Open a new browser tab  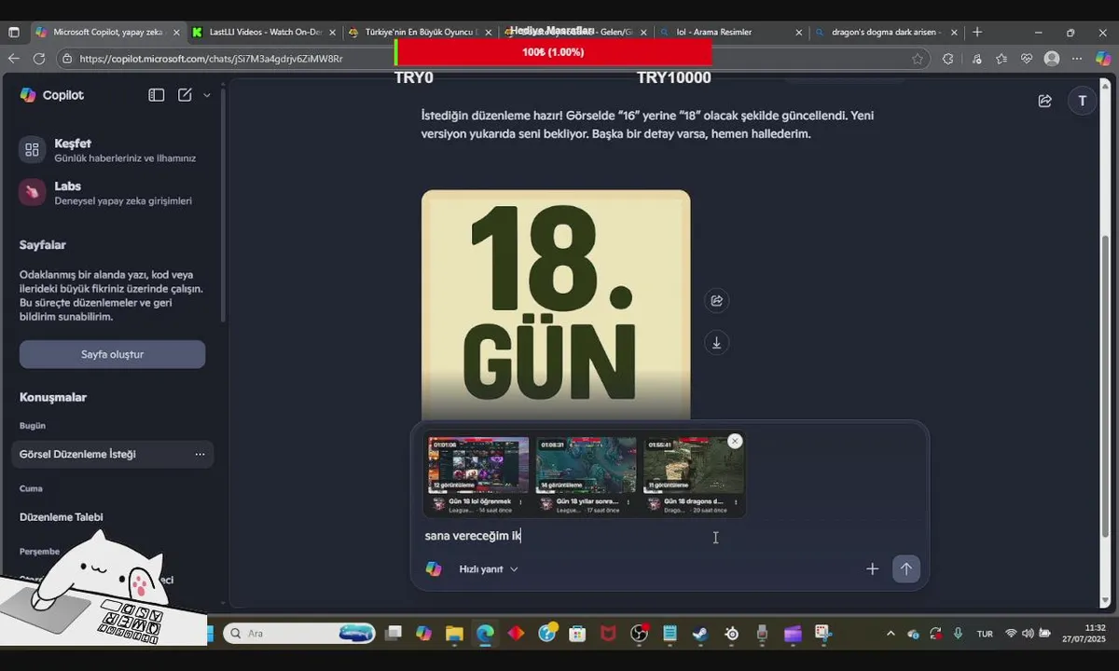click(977, 32)
